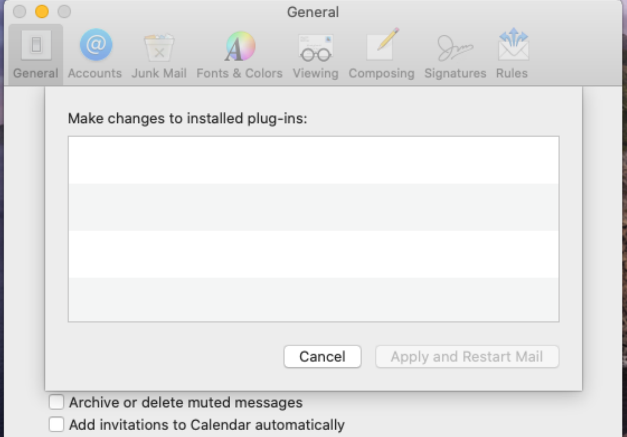Screen dimensions: 627x437
Task: Open the General preferences pane
Action: tap(36, 55)
